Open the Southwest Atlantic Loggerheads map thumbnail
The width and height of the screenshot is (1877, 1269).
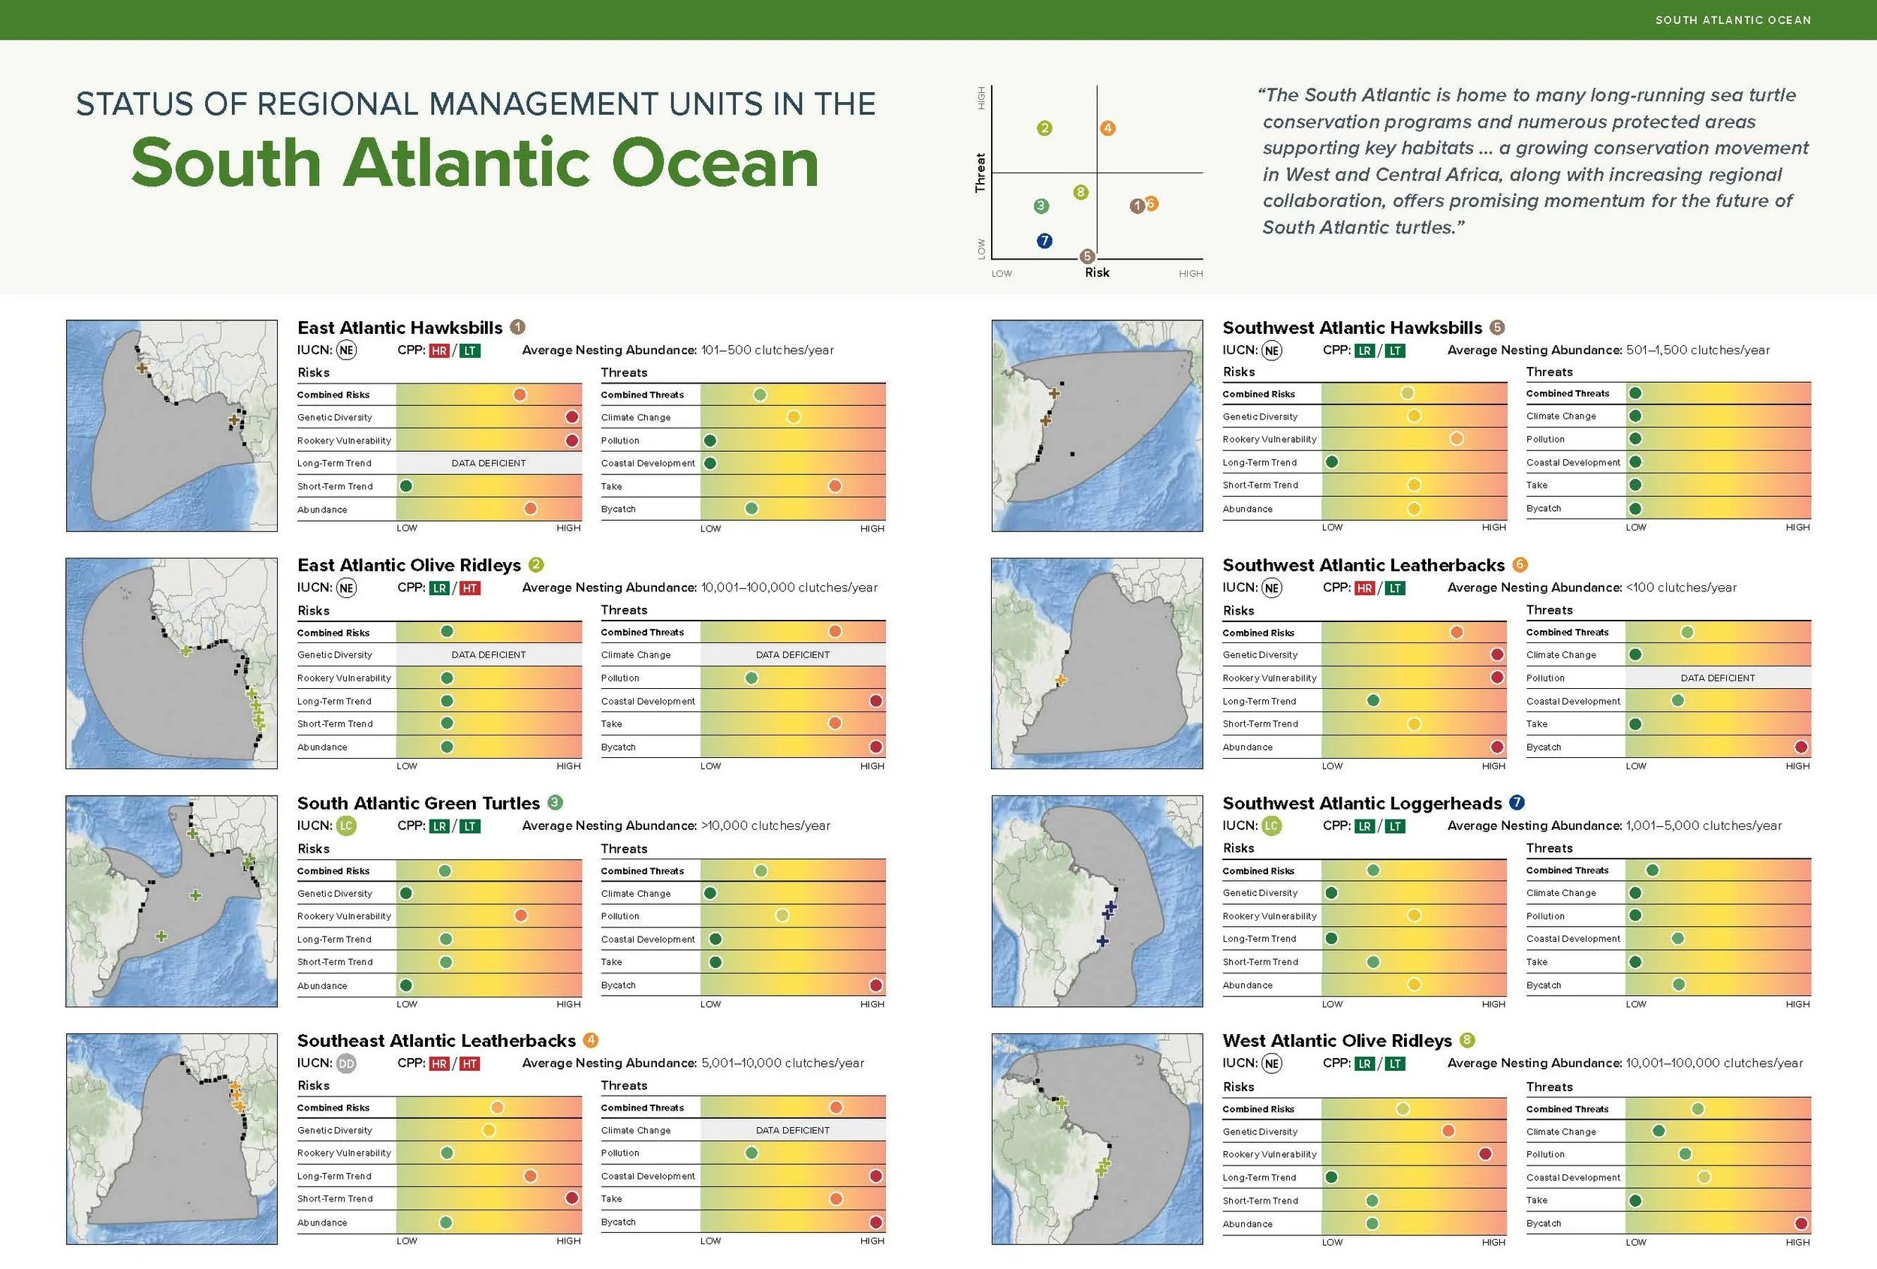1097,901
